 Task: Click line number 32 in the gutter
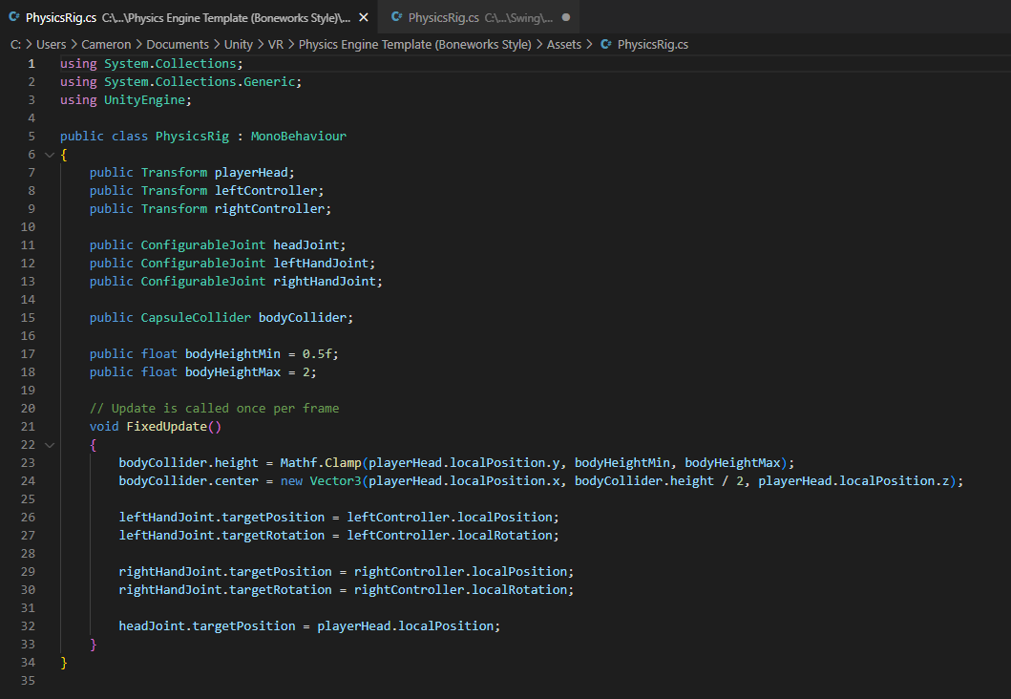(27, 626)
